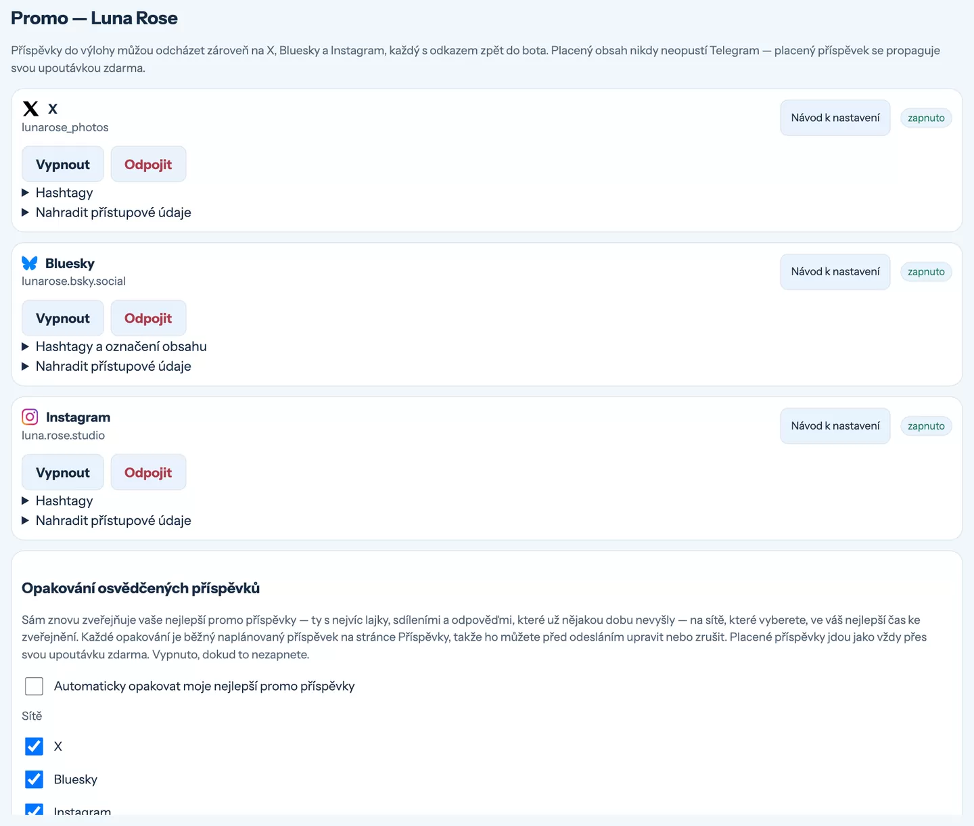Turn off Bluesky with the Vypnout button

63,318
